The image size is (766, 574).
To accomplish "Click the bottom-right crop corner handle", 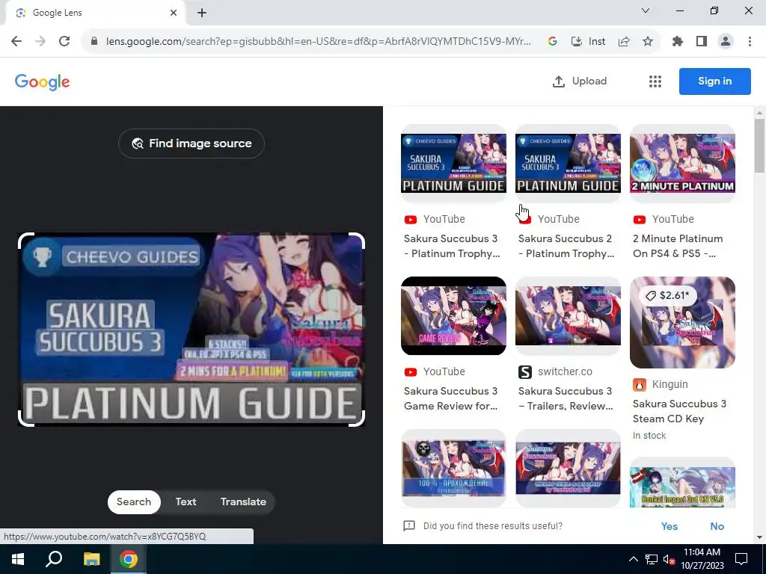I will pos(358,419).
